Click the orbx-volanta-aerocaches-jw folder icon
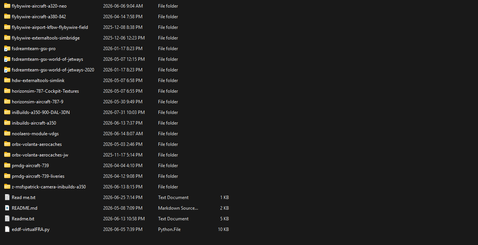The image size is (478, 245). tap(7, 155)
